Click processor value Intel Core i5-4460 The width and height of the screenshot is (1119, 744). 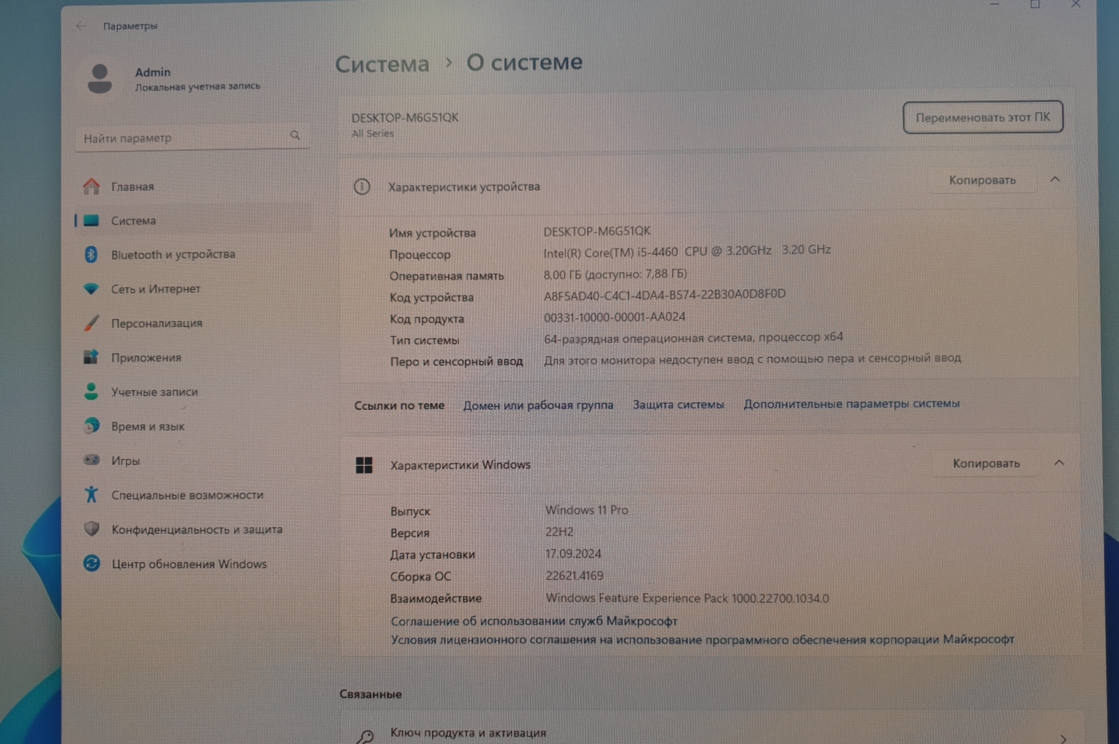[686, 251]
